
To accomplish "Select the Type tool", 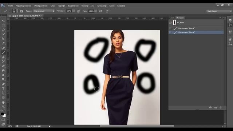I will (x=3, y=89).
